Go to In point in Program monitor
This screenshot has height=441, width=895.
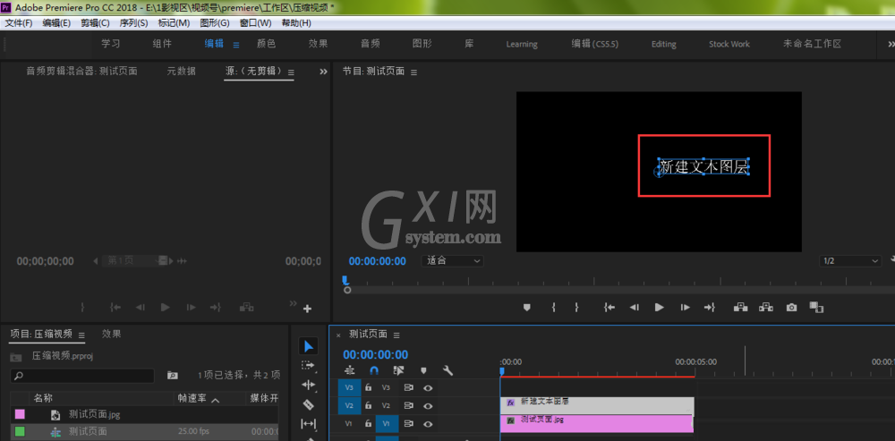click(609, 308)
